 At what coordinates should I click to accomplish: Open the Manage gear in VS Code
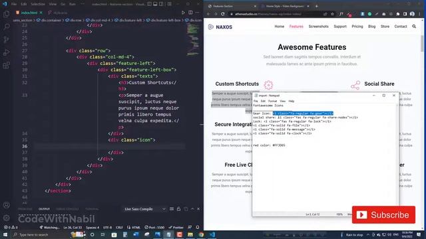click(x=6, y=218)
